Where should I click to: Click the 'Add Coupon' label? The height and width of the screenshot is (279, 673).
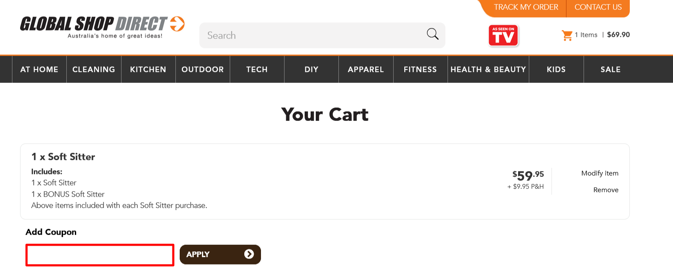[x=51, y=232]
